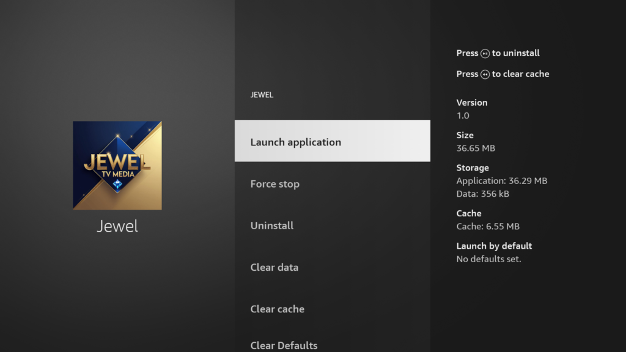Click the Jewel TV Media app logo

tap(117, 166)
